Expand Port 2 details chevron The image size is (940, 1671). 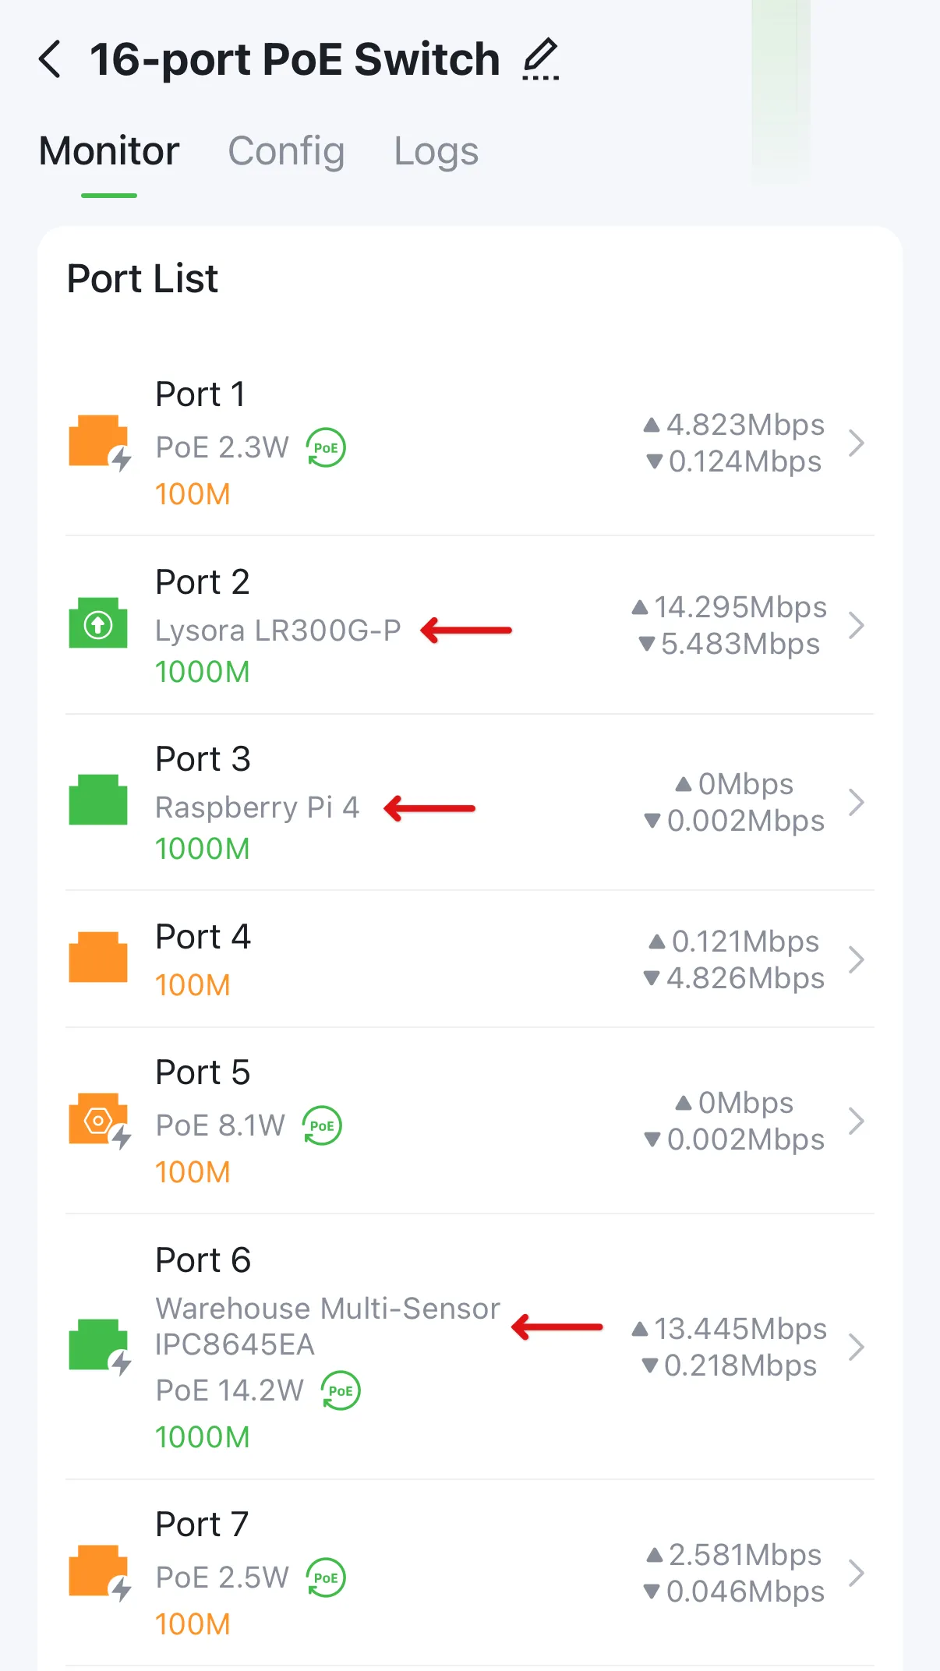pos(856,625)
